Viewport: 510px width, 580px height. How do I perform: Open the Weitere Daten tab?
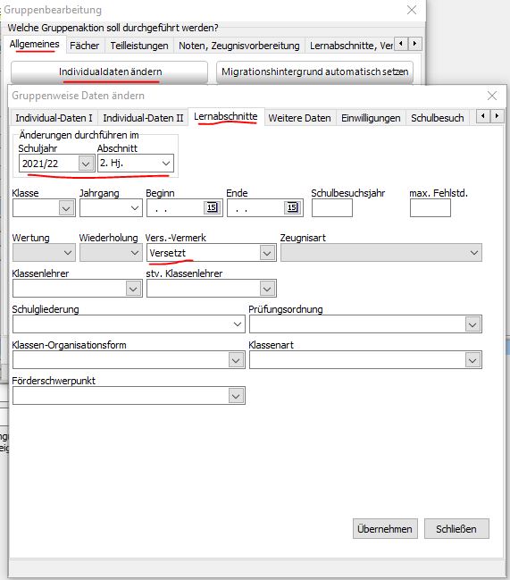300,118
